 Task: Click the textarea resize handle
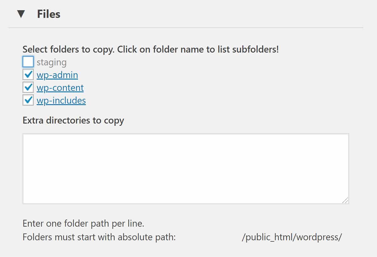pyautogui.click(x=345, y=200)
